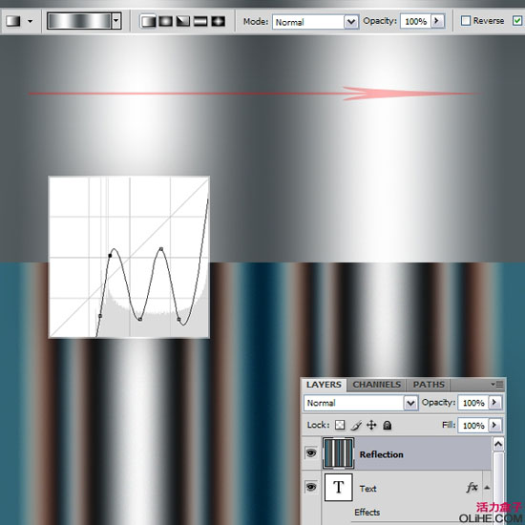Image resolution: width=525 pixels, height=525 pixels.
Task: Select the Linear Gradient style icon
Action: 148,21
